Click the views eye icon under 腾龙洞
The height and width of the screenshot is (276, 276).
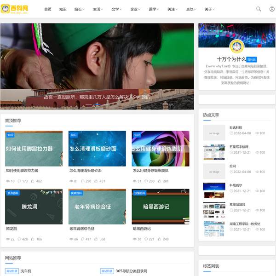pos(8,239)
